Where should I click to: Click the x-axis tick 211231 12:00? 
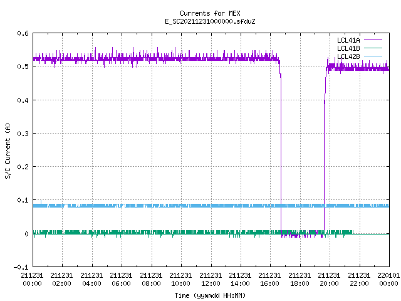(211, 280)
